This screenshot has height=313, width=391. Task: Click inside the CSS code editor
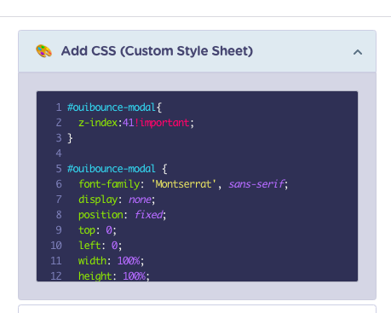pos(197,186)
